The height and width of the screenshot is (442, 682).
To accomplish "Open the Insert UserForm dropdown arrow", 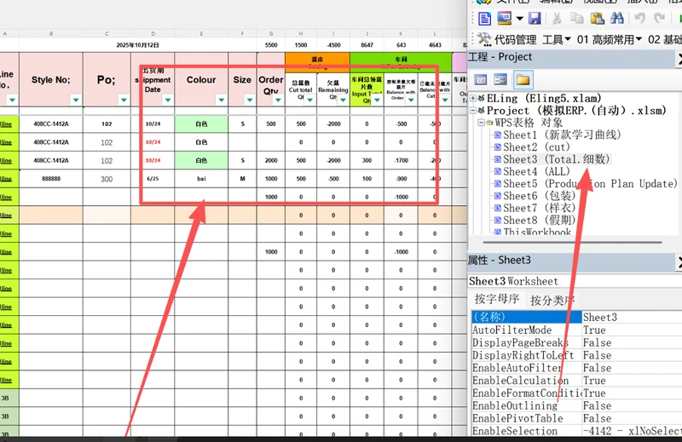I will (x=519, y=19).
